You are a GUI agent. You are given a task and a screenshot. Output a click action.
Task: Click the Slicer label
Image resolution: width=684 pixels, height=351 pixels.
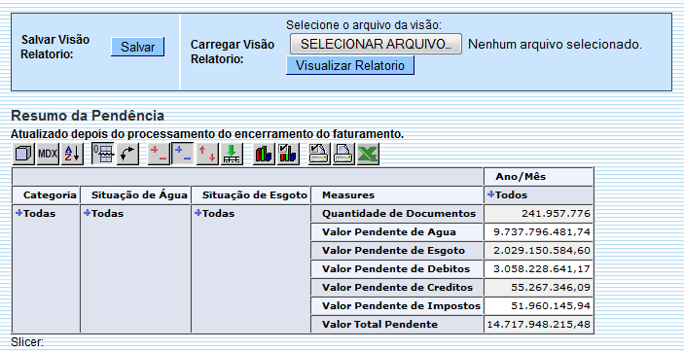pos(27,342)
